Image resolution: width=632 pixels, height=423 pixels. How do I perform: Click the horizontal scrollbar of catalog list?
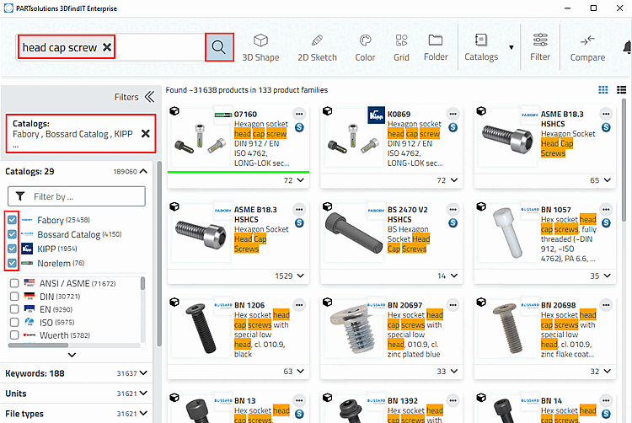(x=38, y=345)
